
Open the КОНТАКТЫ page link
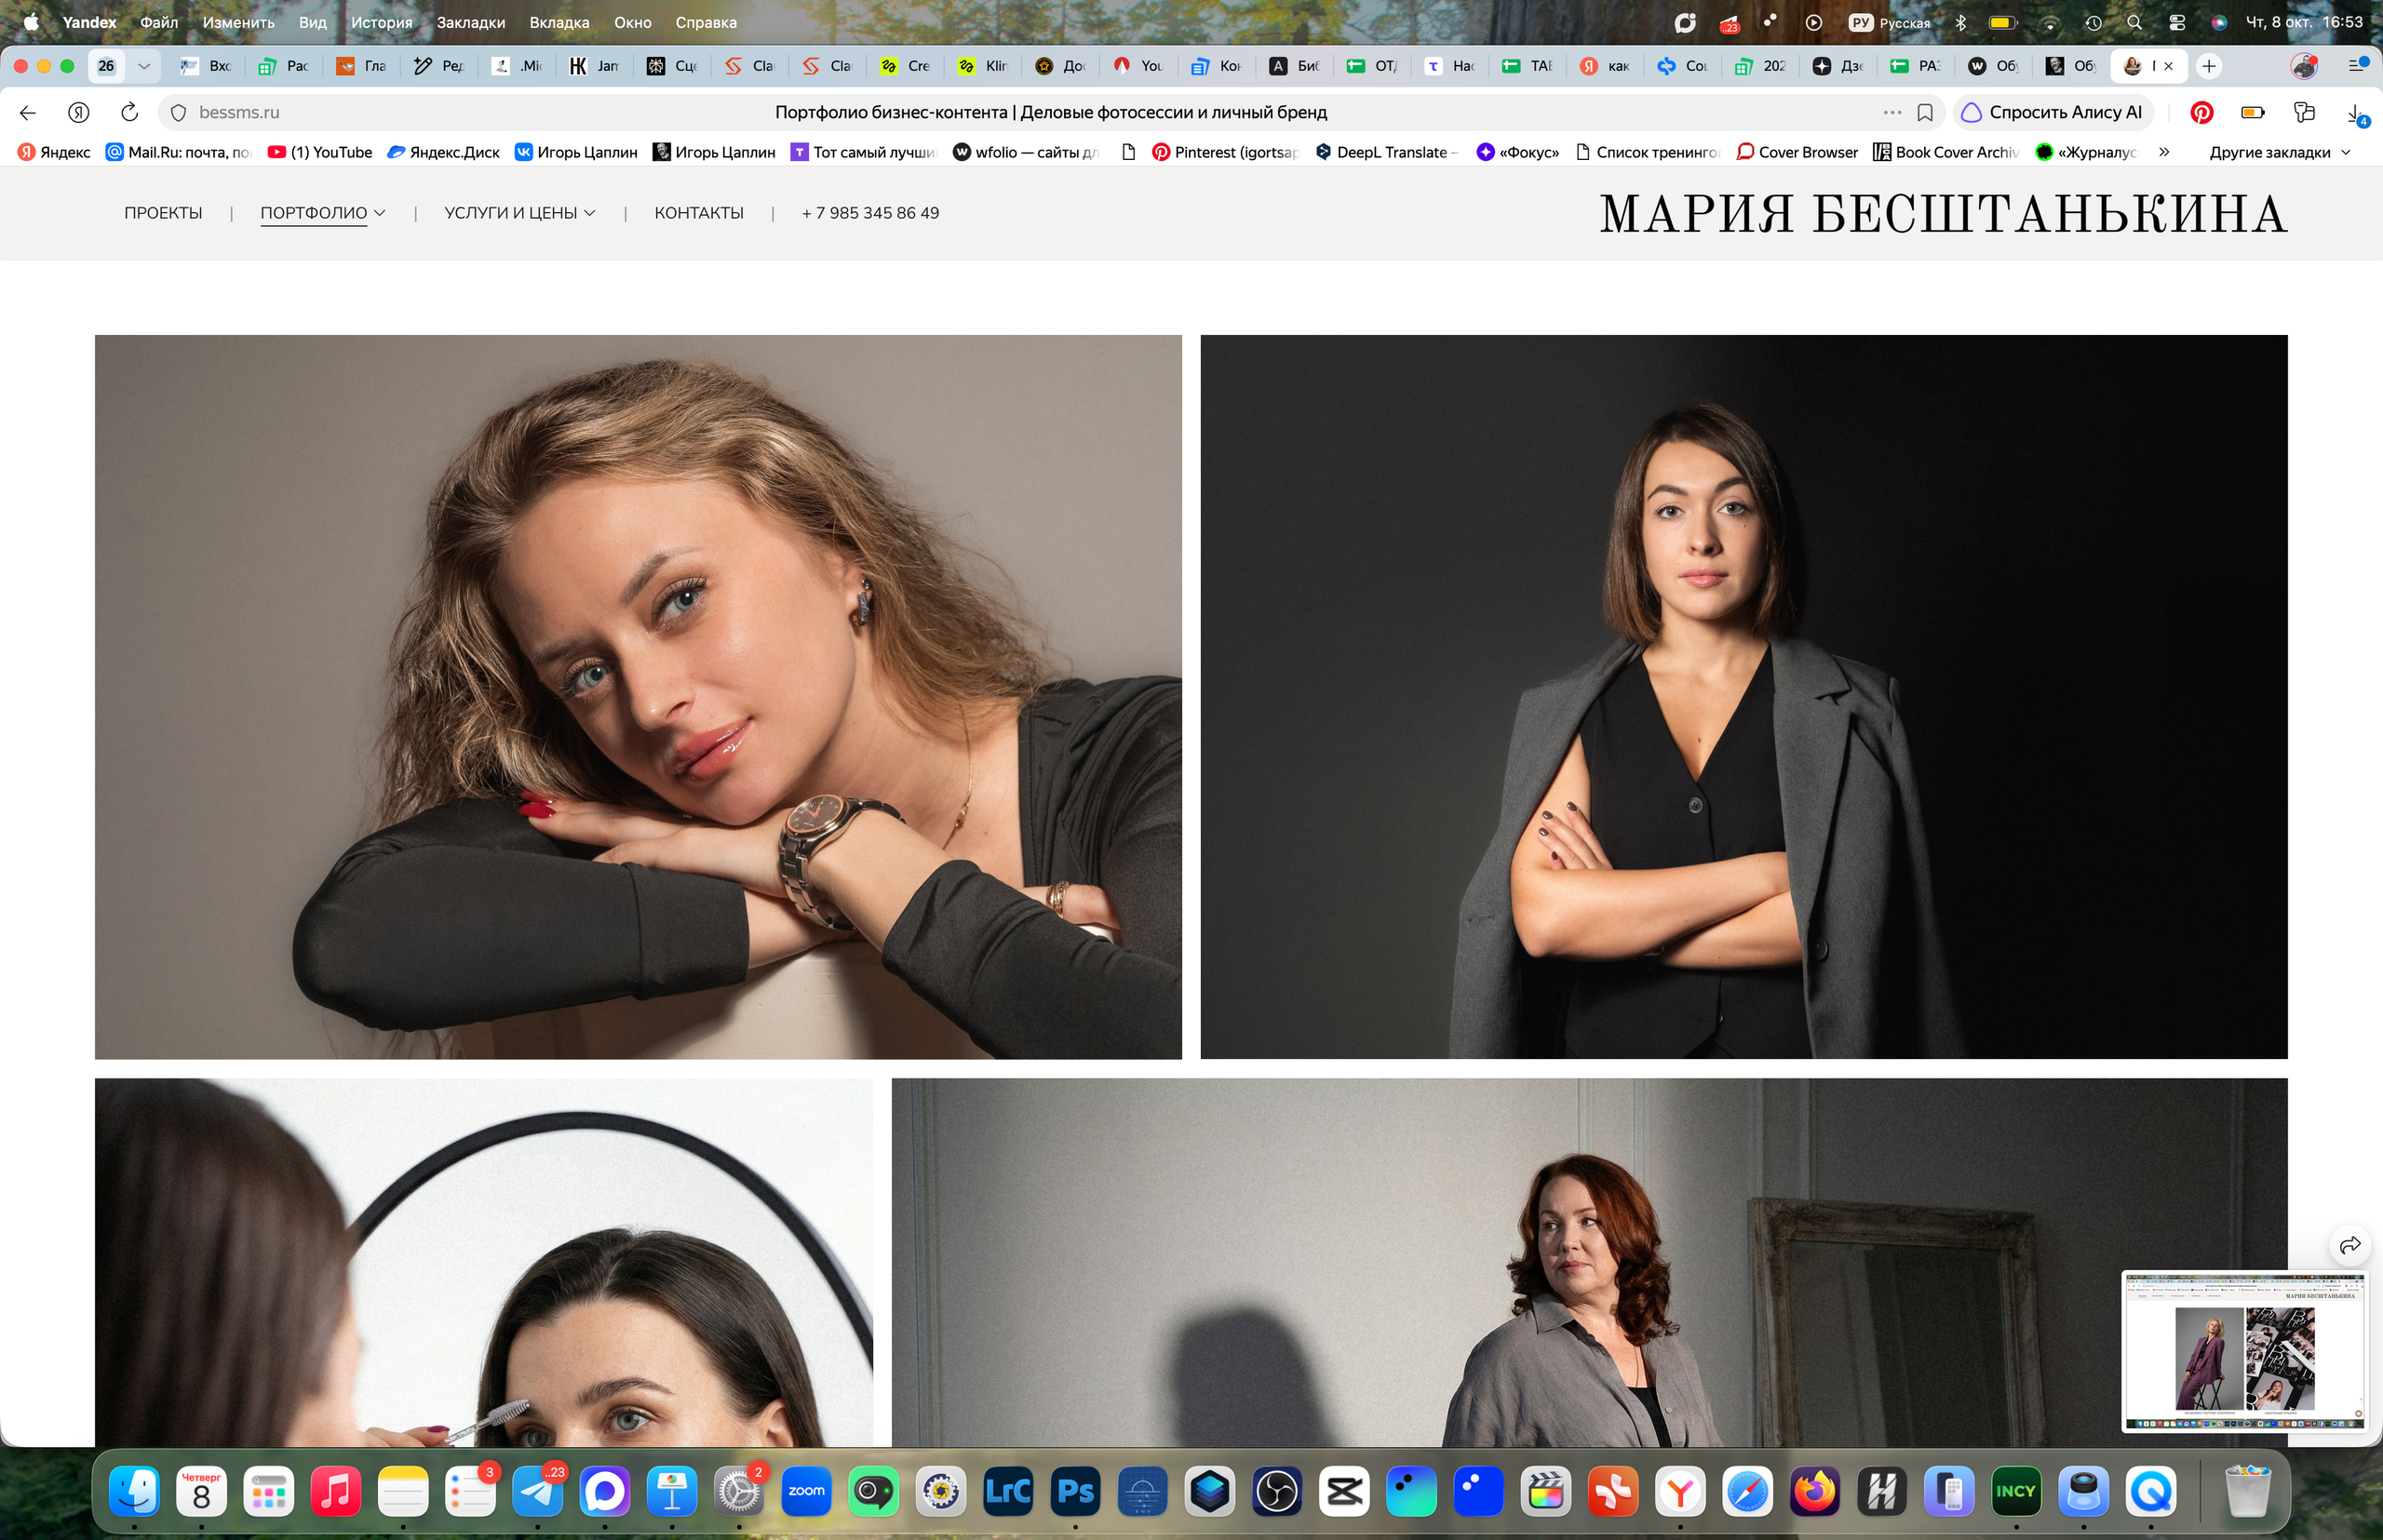[699, 213]
